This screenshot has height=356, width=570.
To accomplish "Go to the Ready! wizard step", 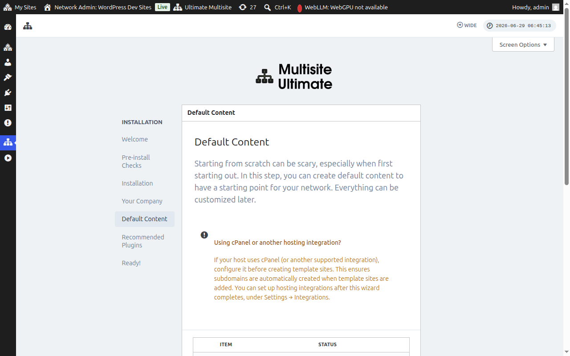I will pyautogui.click(x=131, y=263).
